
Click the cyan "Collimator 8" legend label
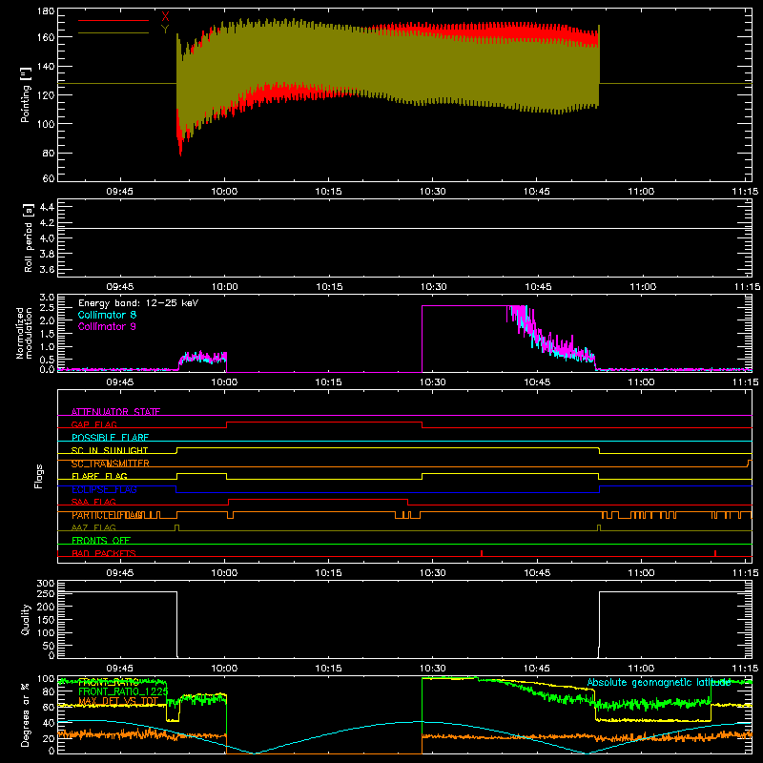click(107, 315)
